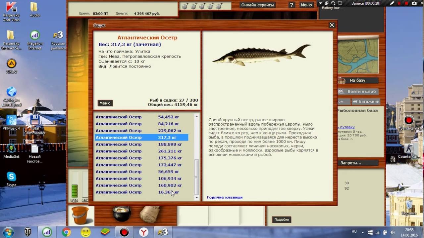Open Auslogics BoostSpeed desktop icon
This screenshot has width=424, height=238.
tap(12, 97)
